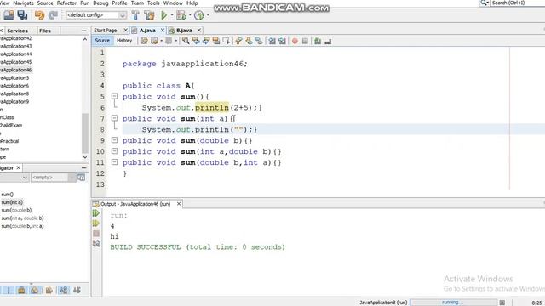Click Toggle Rectangular Selection editor icon
Image resolution: width=545 pixels, height=306 pixels.
[x=227, y=41]
